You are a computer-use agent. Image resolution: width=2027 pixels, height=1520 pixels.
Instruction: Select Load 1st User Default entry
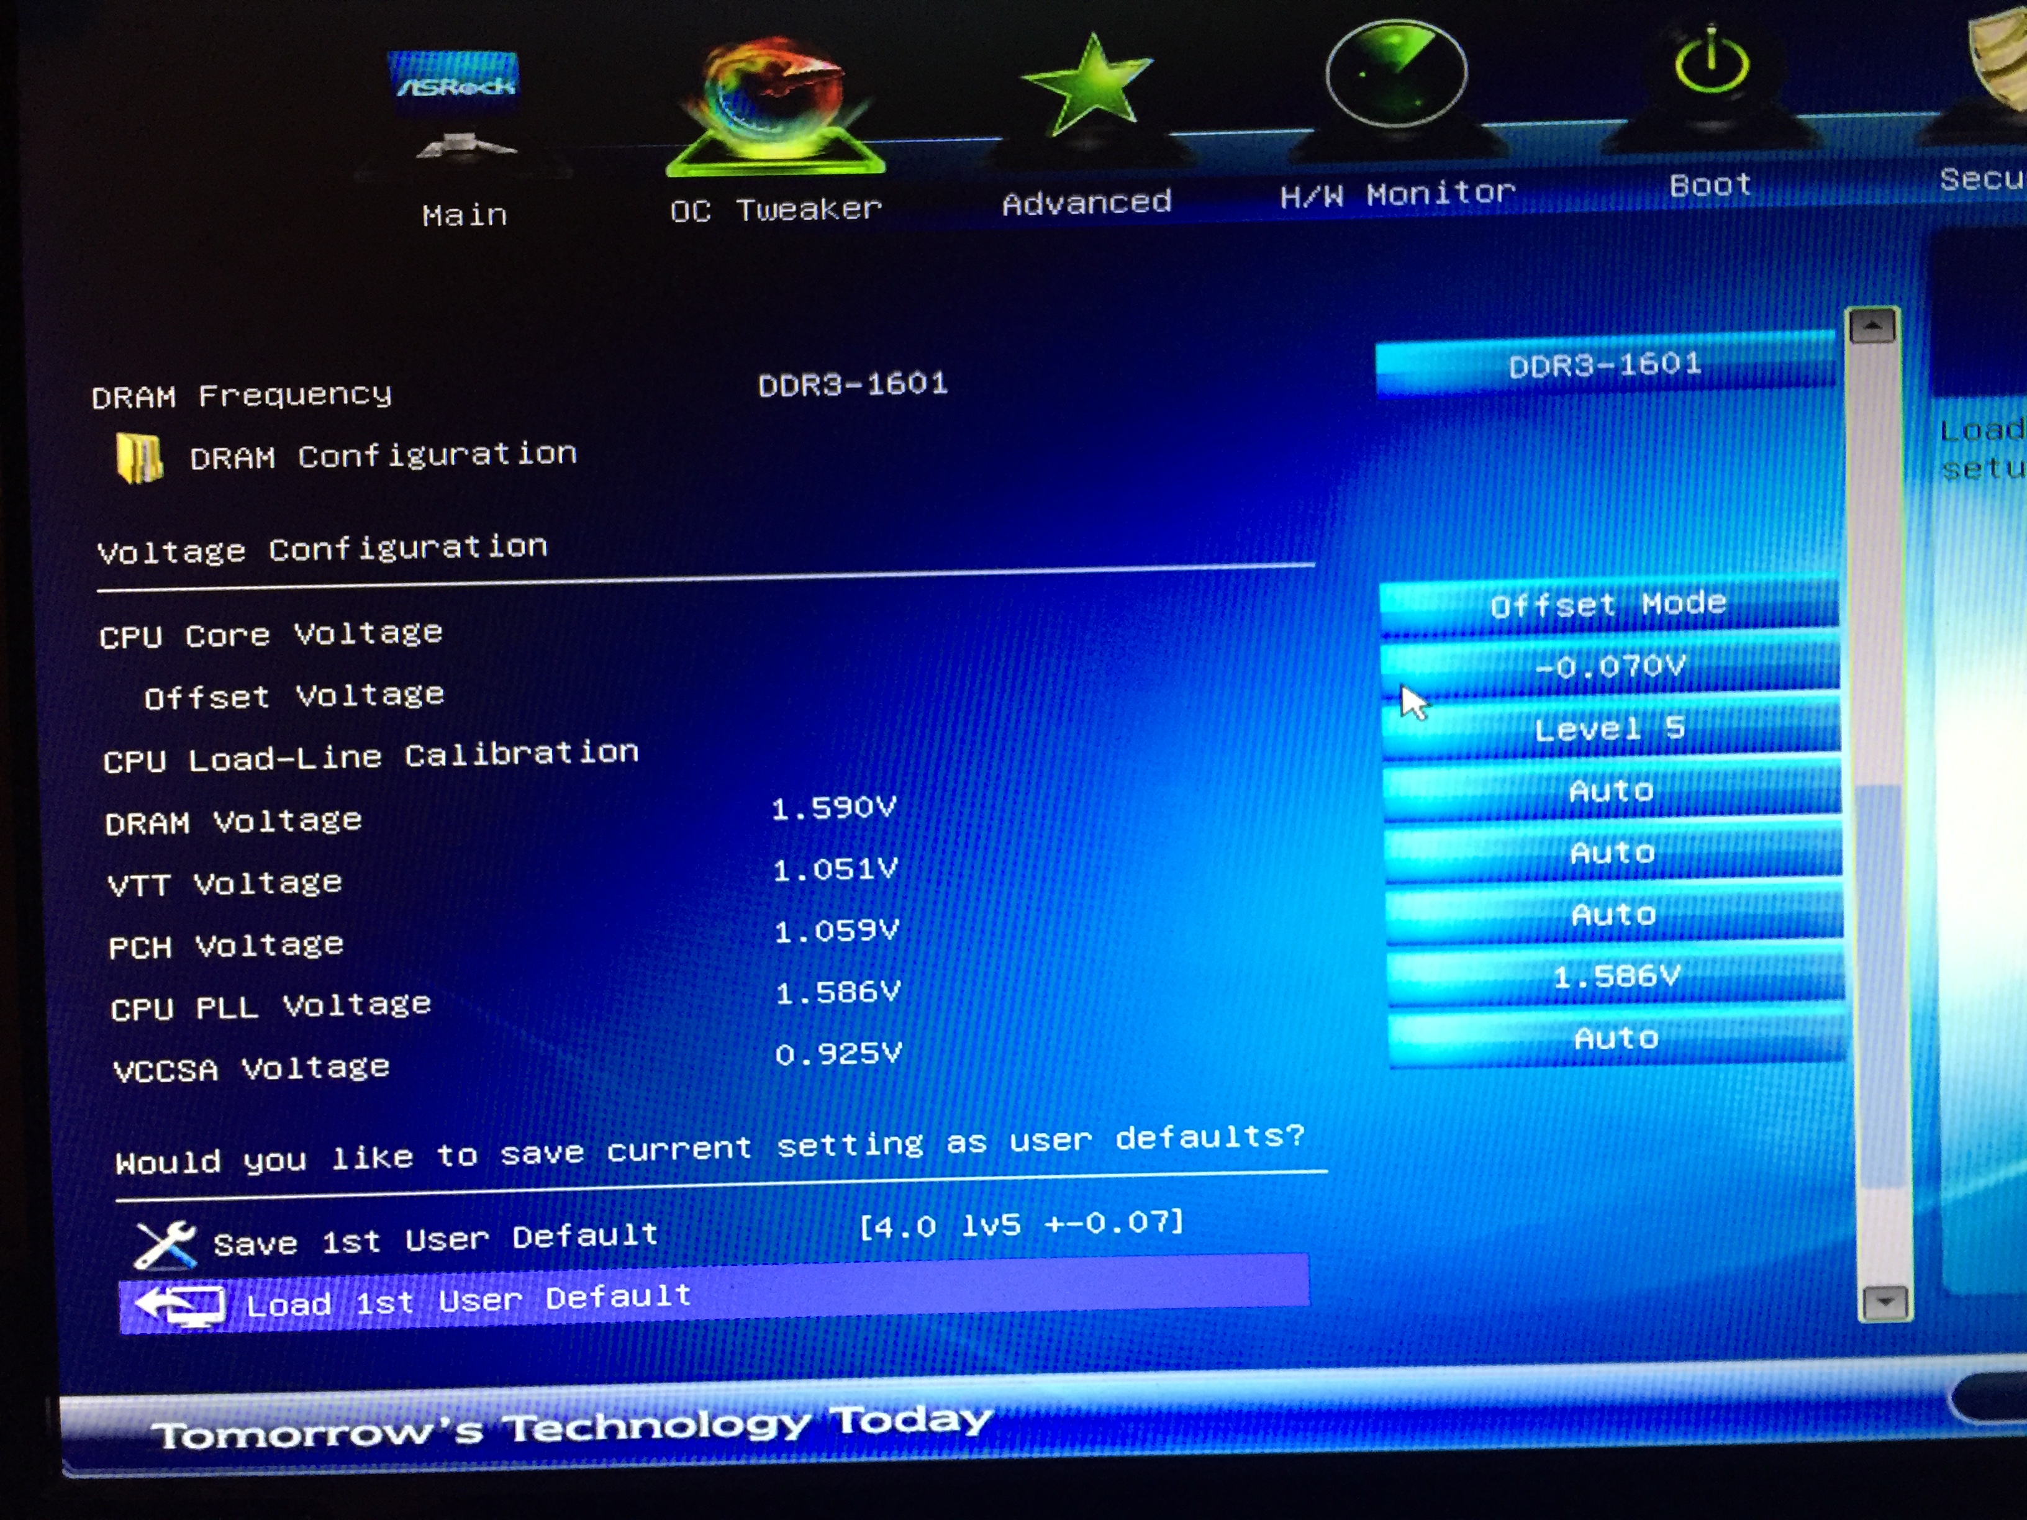coord(468,1299)
